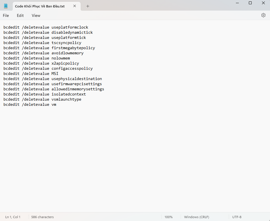Image resolution: width=270 pixels, height=221 pixels.
Task: Place cursor on the MSI text
Action: pos(55,74)
